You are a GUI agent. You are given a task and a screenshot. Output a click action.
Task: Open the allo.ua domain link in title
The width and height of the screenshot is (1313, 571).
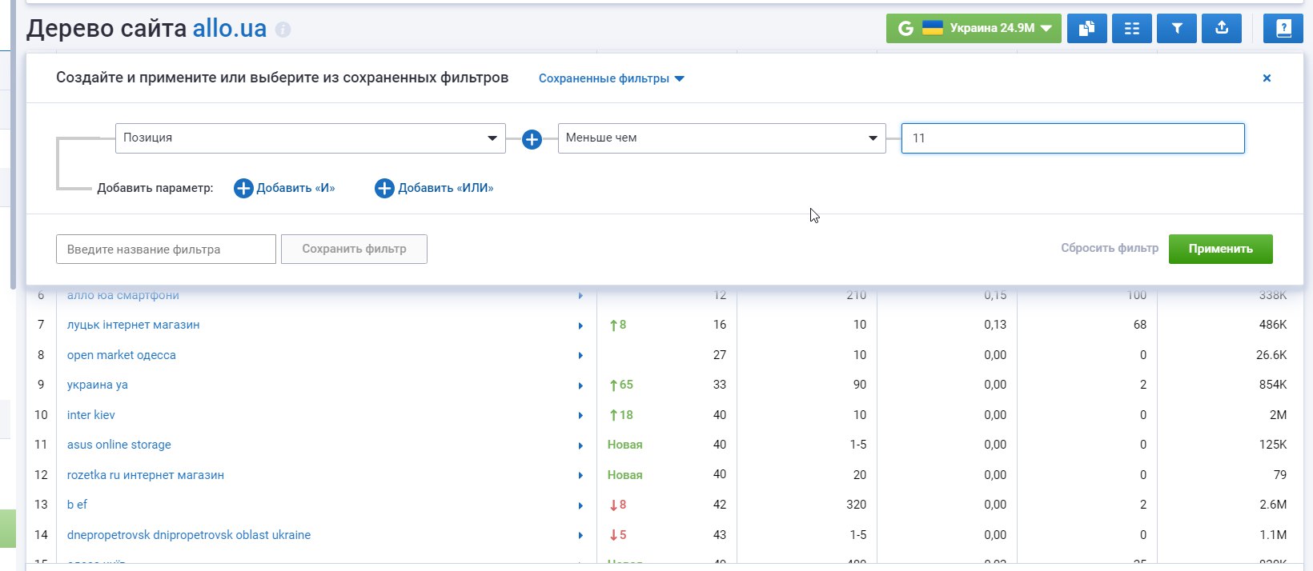point(230,28)
